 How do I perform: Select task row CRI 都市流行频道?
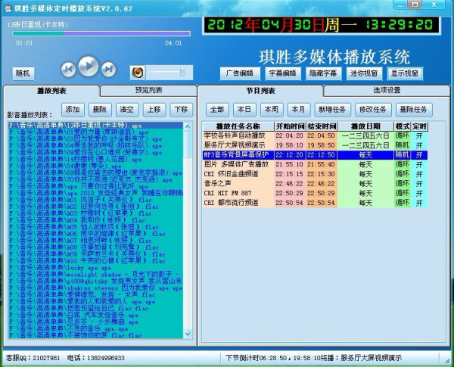[x=316, y=203]
